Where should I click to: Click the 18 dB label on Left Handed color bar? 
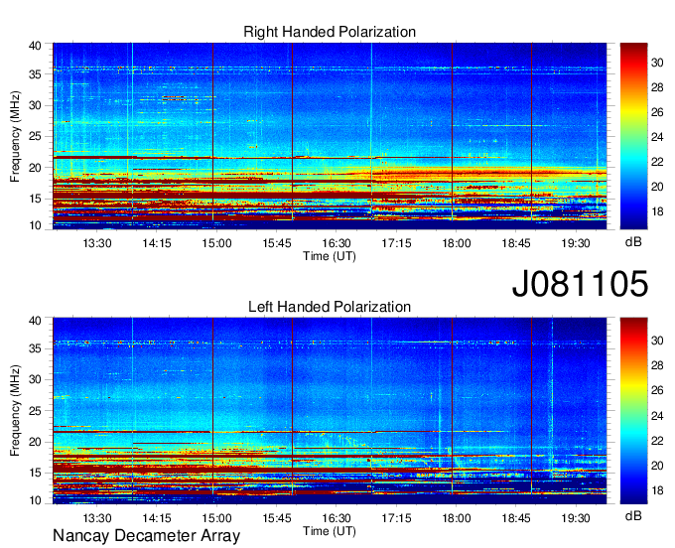click(x=657, y=490)
